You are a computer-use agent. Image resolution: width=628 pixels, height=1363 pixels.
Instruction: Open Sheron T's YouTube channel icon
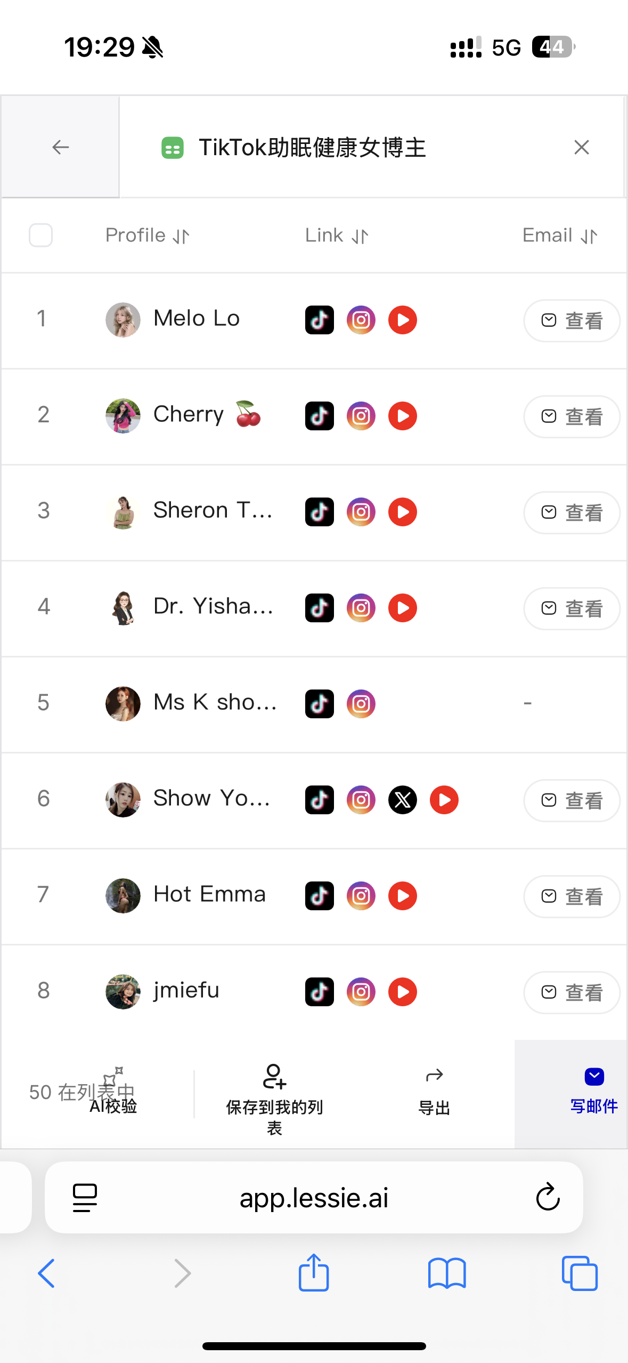pyautogui.click(x=402, y=512)
